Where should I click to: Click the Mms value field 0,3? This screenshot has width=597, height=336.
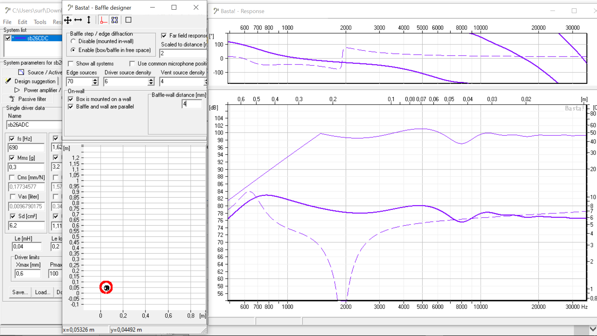tap(26, 167)
